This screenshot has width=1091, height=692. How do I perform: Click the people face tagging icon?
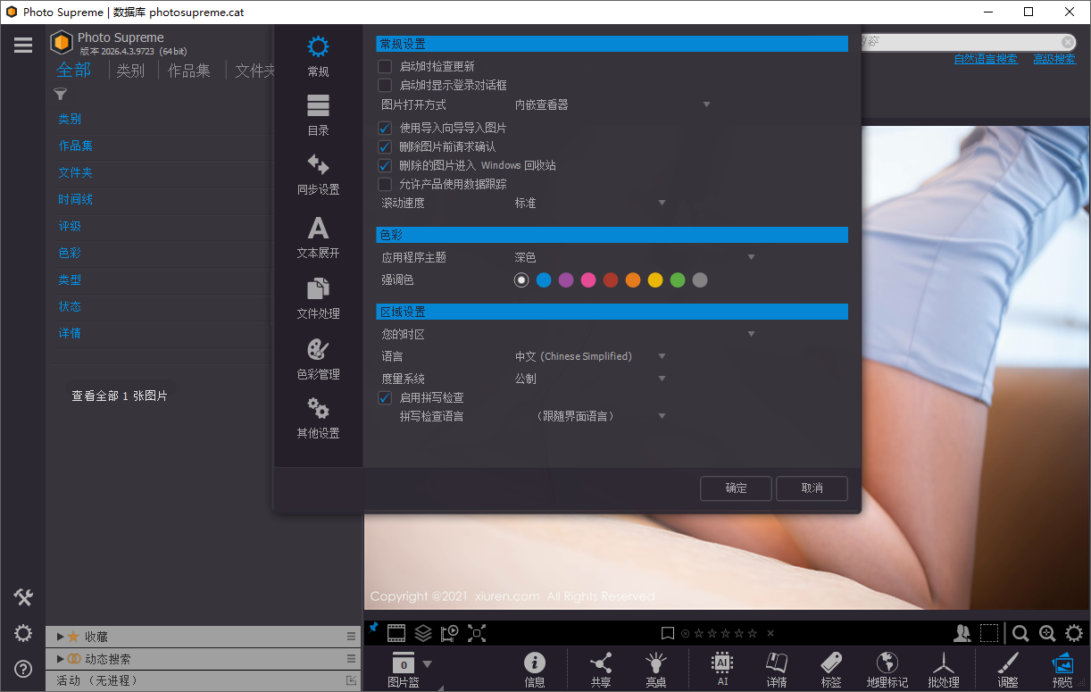tap(962, 633)
